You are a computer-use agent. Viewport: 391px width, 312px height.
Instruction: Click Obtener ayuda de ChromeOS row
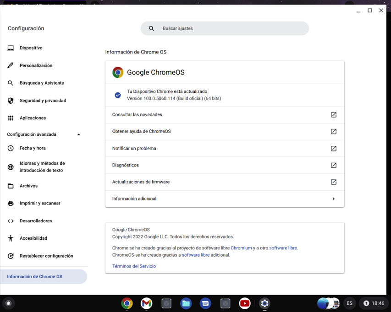(225, 131)
